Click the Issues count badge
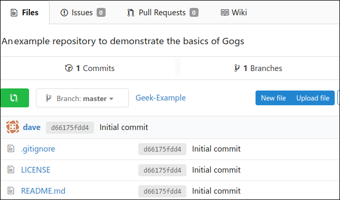The width and height of the screenshot is (340, 200). click(101, 13)
